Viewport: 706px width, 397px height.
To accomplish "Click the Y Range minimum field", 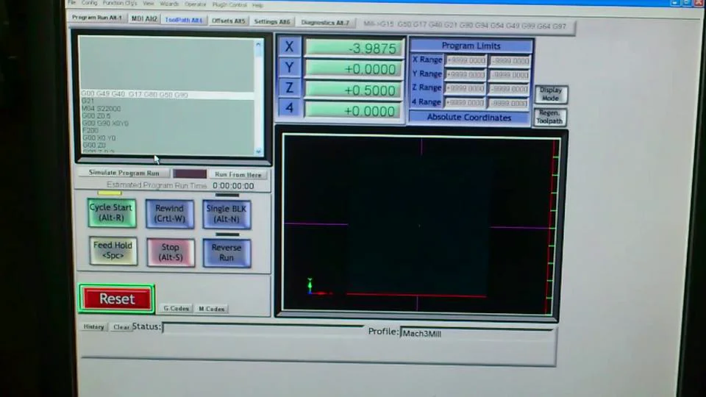I will point(509,75).
